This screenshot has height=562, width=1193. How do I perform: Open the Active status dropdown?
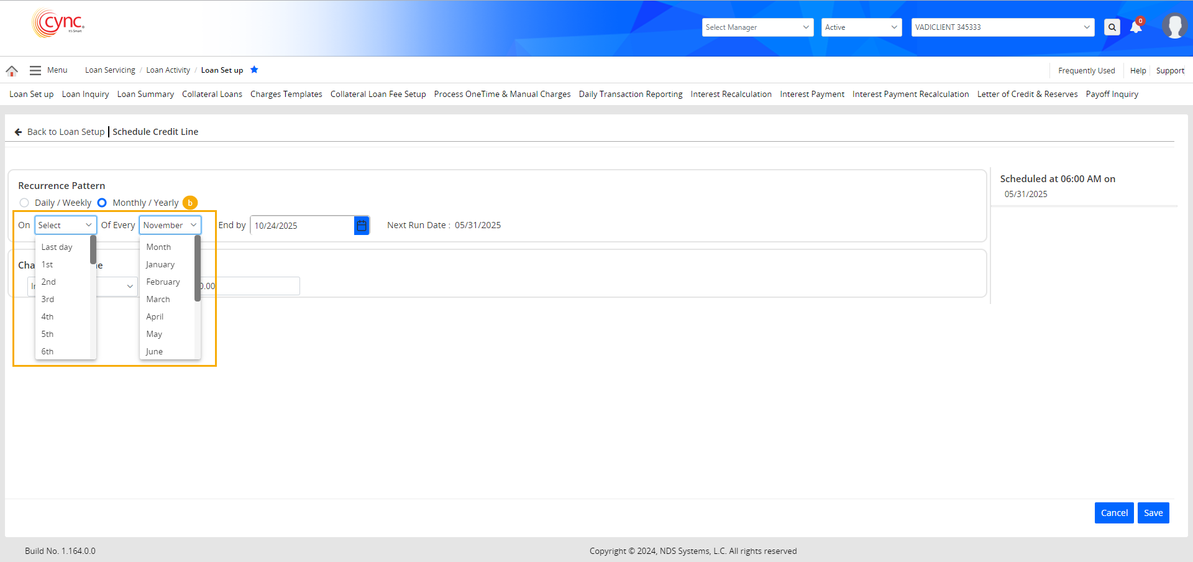[x=861, y=27]
